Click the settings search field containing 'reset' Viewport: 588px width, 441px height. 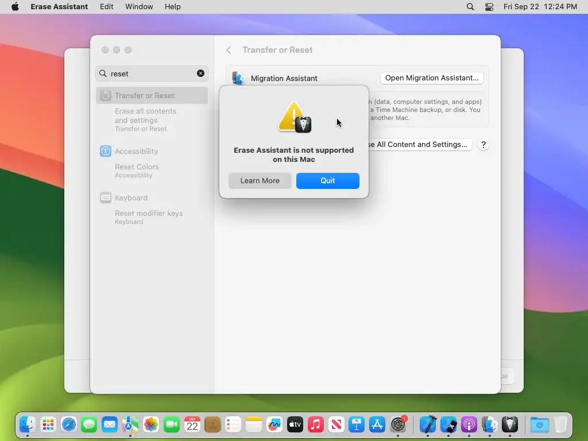152,73
